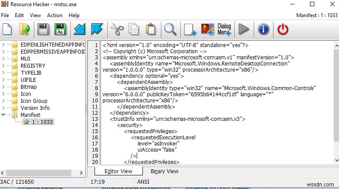Click the Manifest open folder icon
The image size is (339, 189).
click(15, 115)
